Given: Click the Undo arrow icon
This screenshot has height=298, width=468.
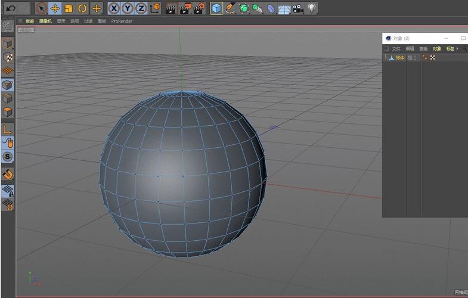Looking at the screenshot, I should pyautogui.click(x=11, y=8).
